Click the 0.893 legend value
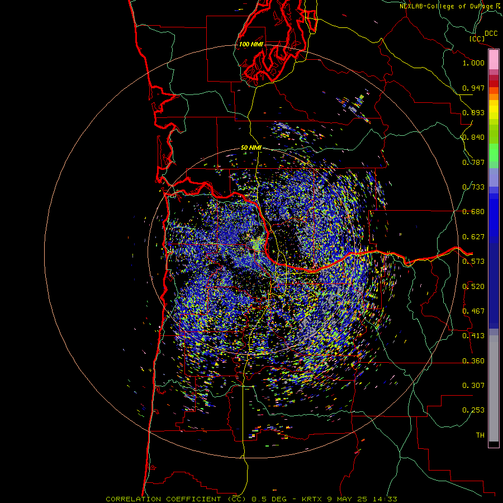This screenshot has width=503, height=503. click(x=473, y=112)
